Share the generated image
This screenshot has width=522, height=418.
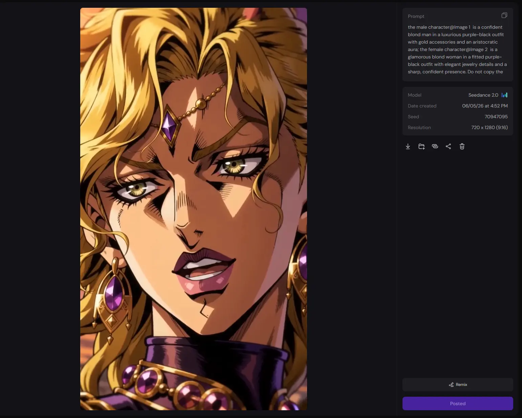448,146
